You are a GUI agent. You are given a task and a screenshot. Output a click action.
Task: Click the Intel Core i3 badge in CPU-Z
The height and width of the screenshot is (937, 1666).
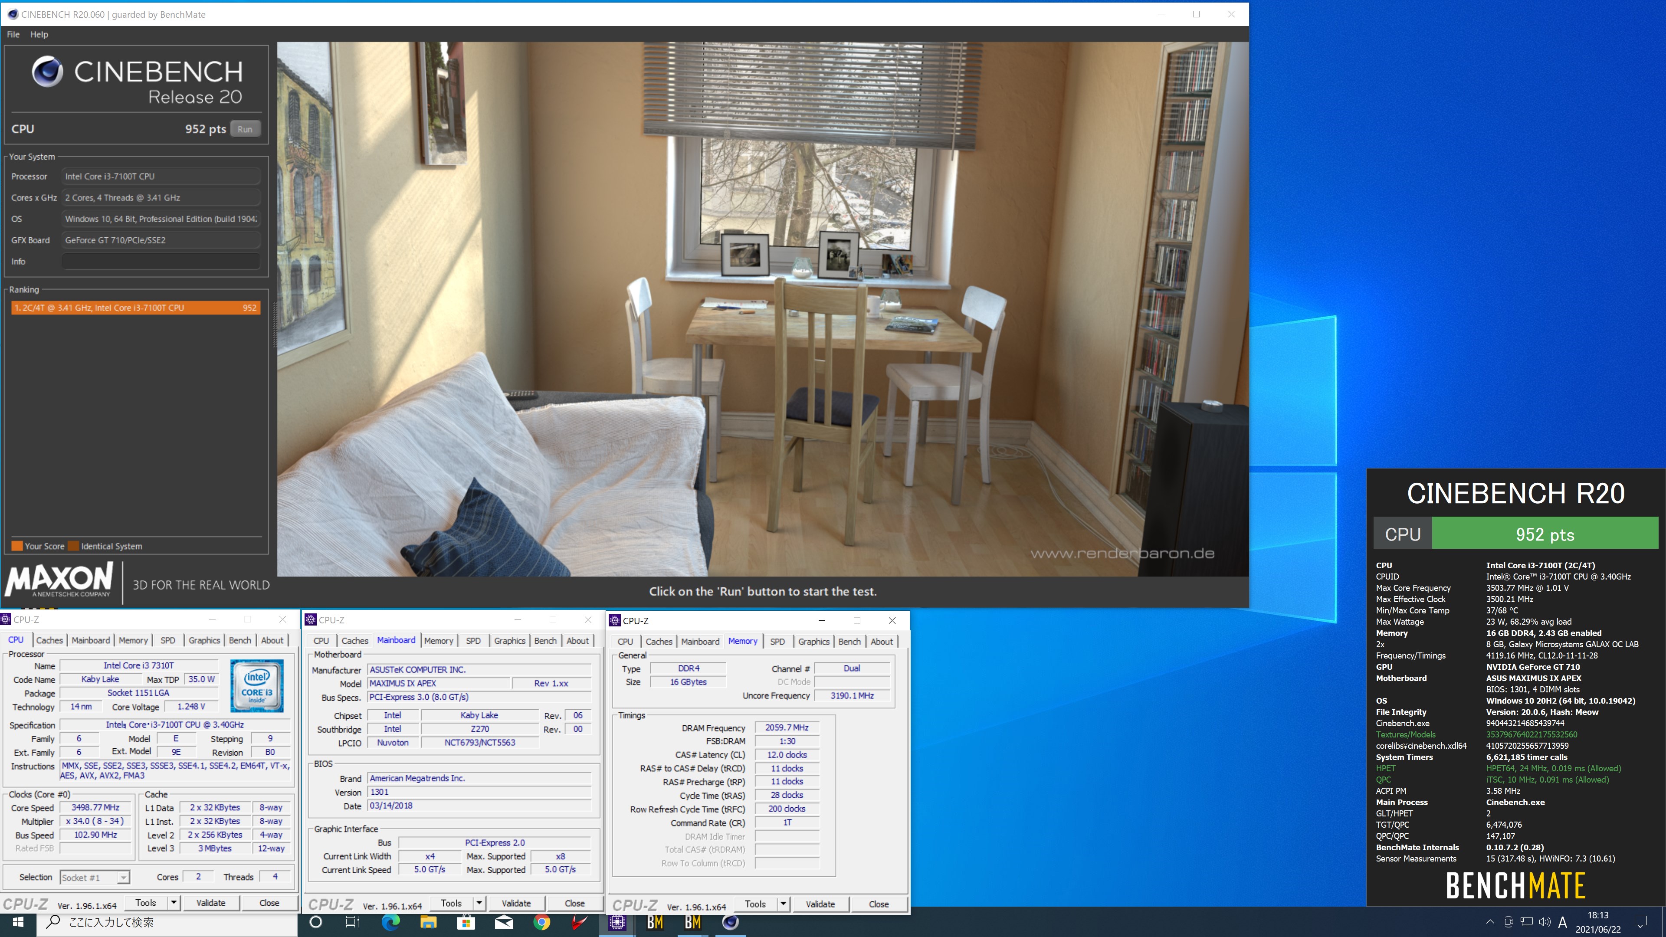pyautogui.click(x=257, y=685)
